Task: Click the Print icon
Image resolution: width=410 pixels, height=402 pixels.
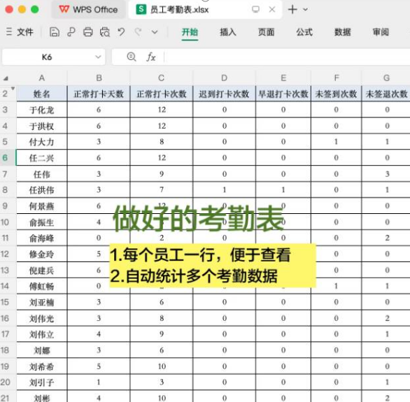Action: 88,32
